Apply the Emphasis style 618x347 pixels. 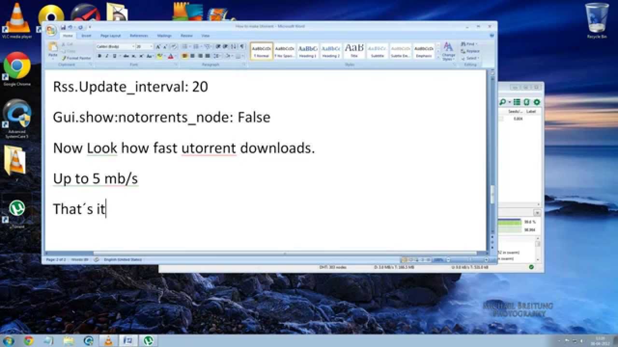point(423,51)
